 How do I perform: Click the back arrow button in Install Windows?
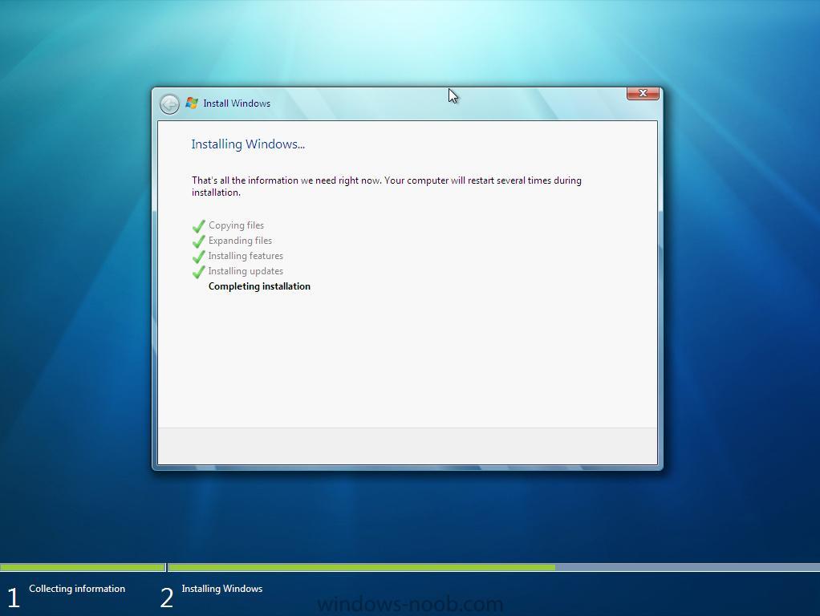pos(169,104)
